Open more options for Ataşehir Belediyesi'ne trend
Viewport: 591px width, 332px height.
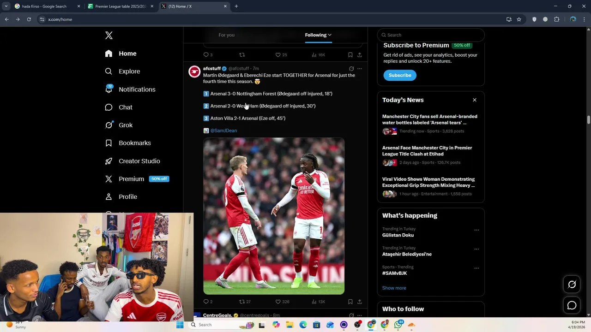[476, 249]
